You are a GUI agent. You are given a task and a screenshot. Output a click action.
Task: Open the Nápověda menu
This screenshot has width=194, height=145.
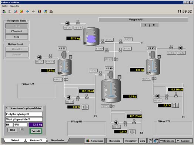(x=14, y=6)
